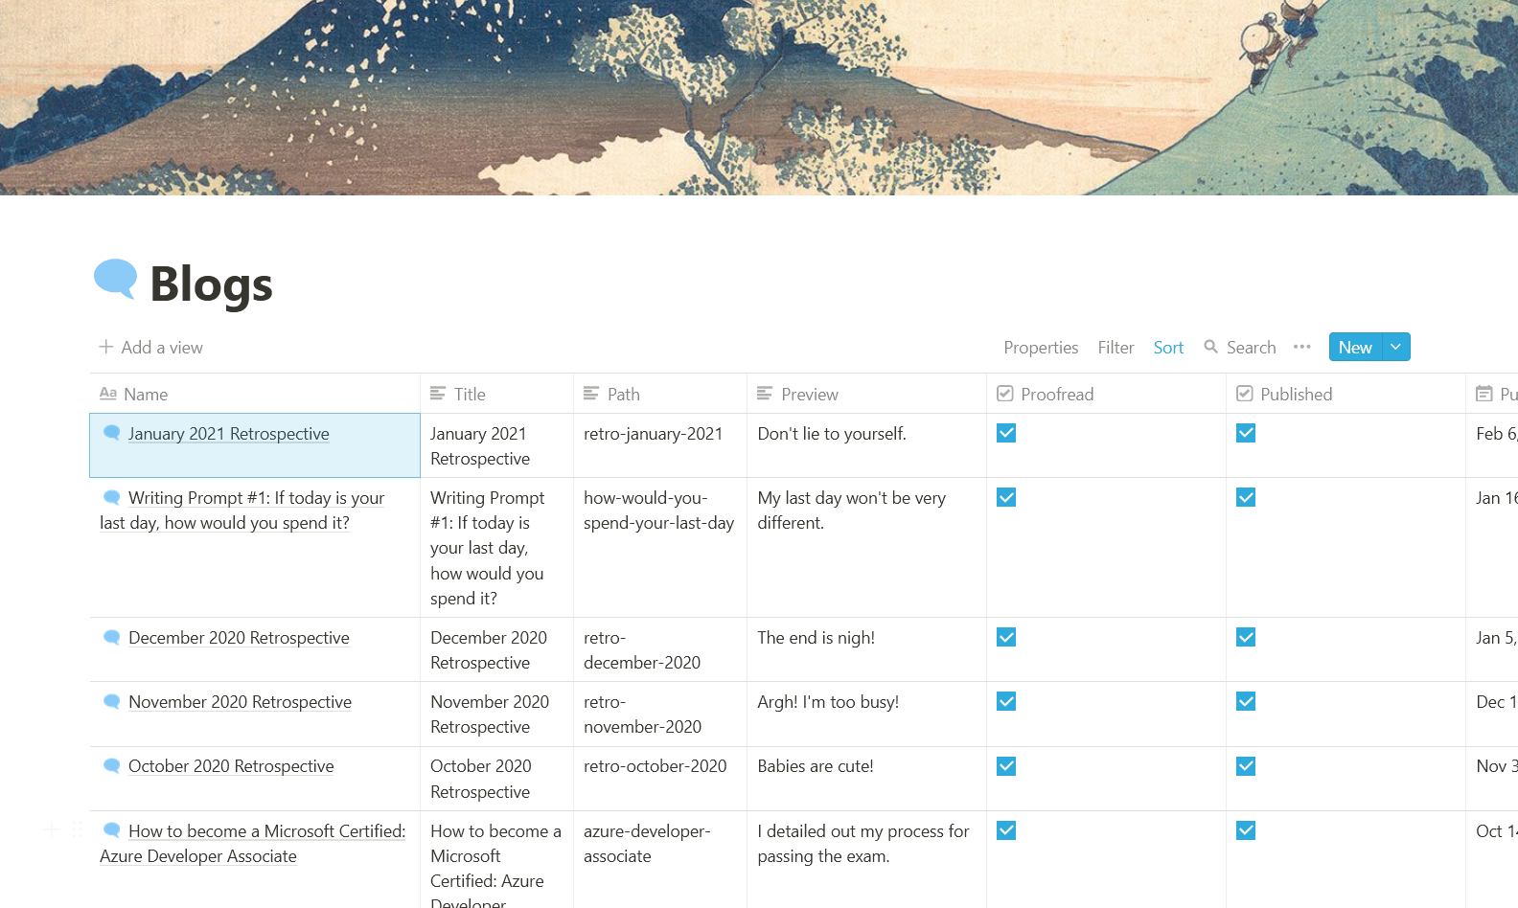Image resolution: width=1518 pixels, height=908 pixels.
Task: Click the calendar icon in the cut-off date column header
Action: pos(1484,394)
